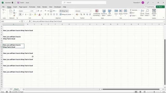Select the Sheet1 sheet tab
Screen dimensions: 166x93
pos(16,89)
